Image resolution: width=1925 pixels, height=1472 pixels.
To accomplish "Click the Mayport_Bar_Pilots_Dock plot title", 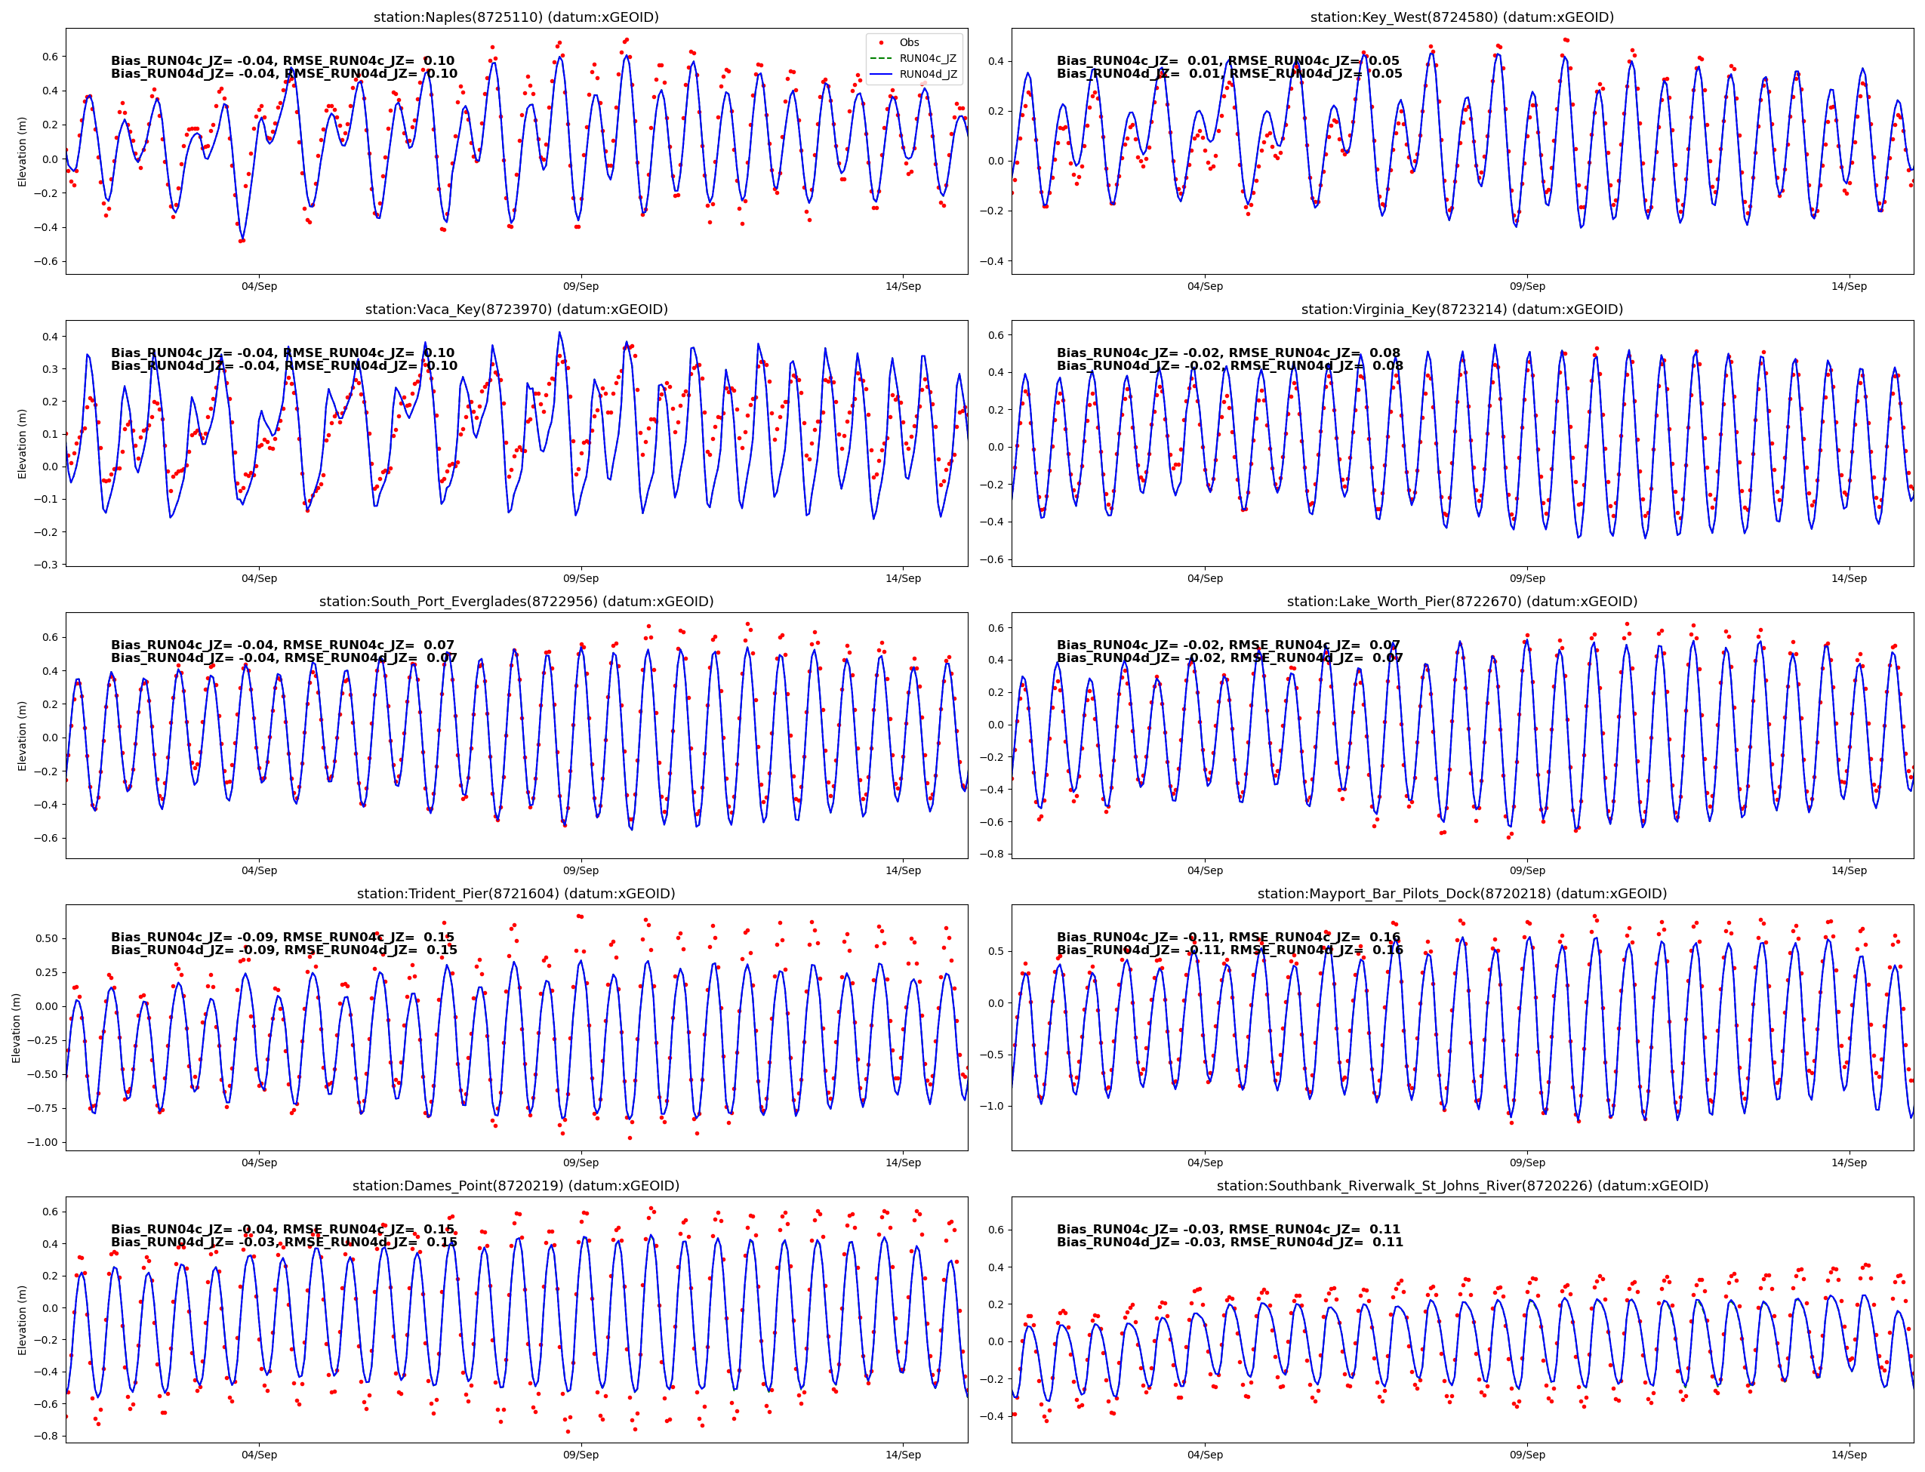I will [x=1461, y=894].
